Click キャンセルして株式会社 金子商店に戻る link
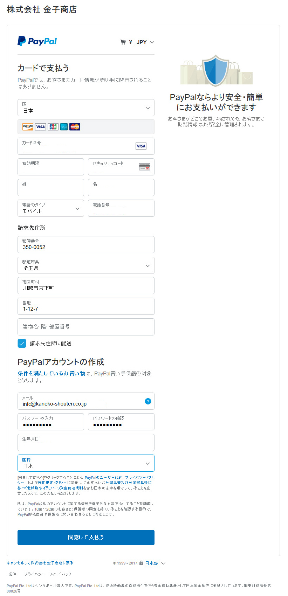The image size is (288, 596). (x=40, y=563)
